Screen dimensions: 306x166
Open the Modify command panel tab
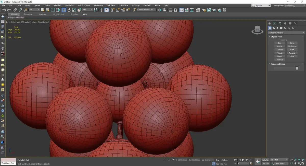[x=275, y=23]
